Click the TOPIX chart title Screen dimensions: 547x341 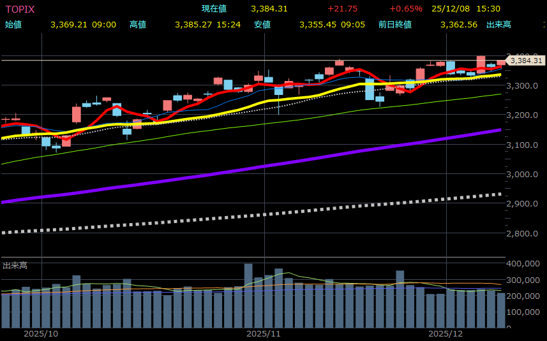coord(20,9)
